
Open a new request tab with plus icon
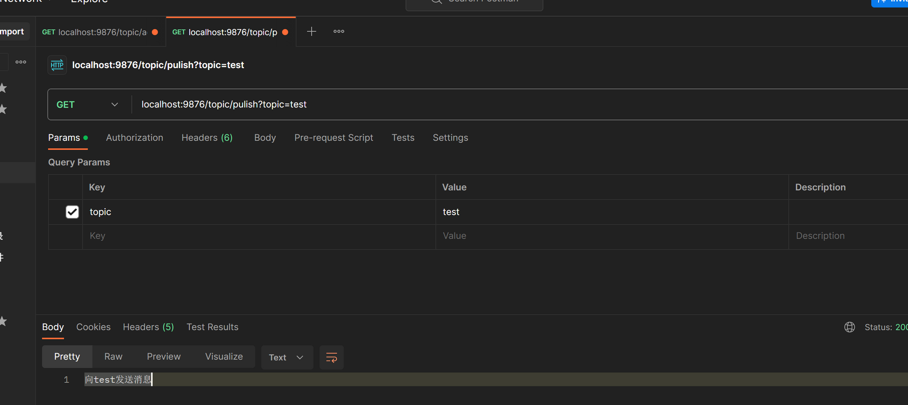coord(311,31)
